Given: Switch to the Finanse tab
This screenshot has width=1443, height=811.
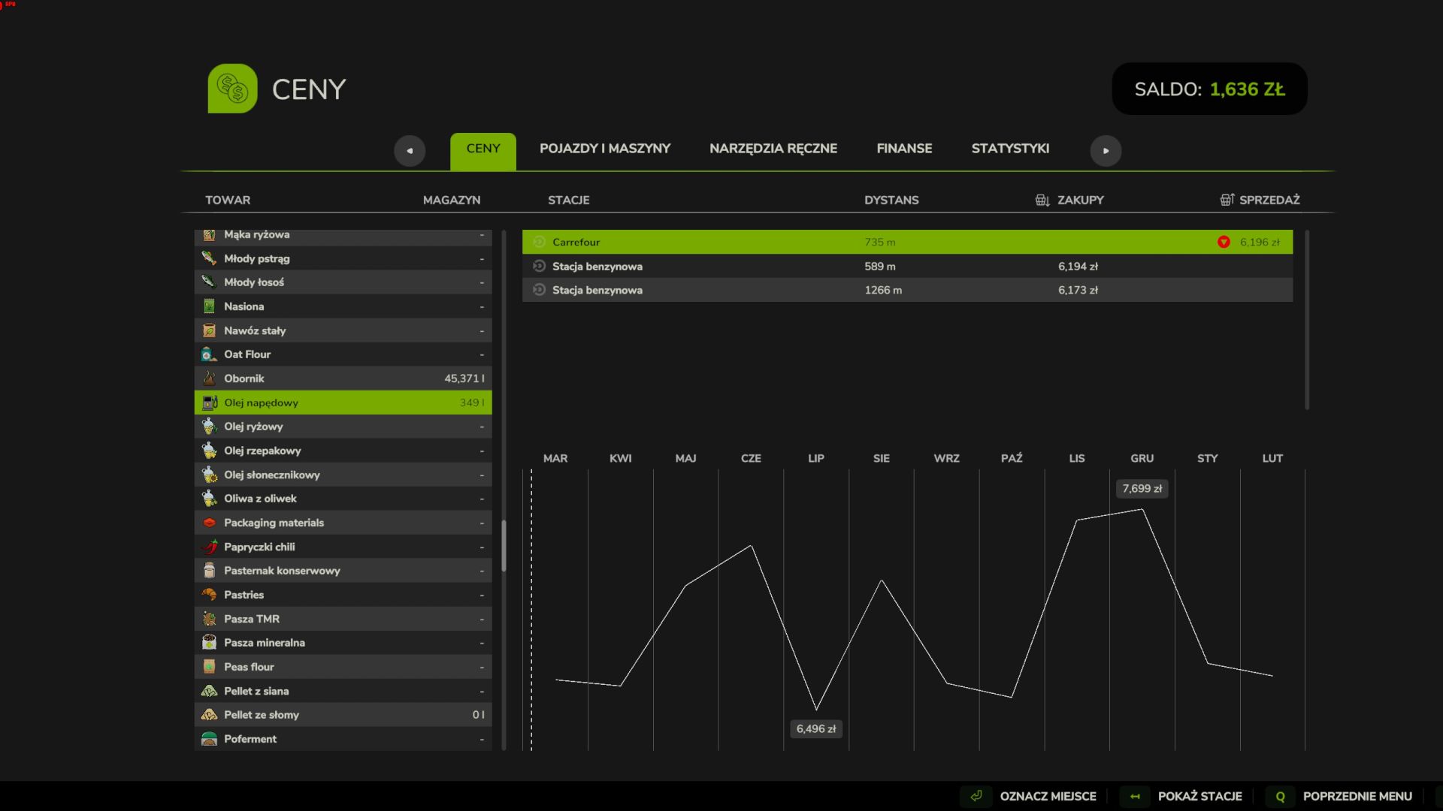Looking at the screenshot, I should (904, 149).
